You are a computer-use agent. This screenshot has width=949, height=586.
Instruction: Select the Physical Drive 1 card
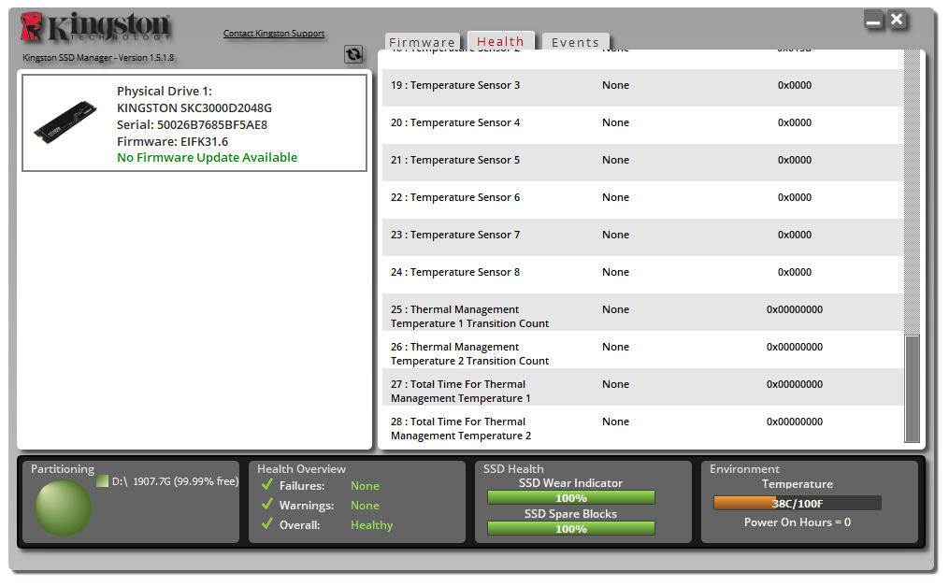coord(194,123)
